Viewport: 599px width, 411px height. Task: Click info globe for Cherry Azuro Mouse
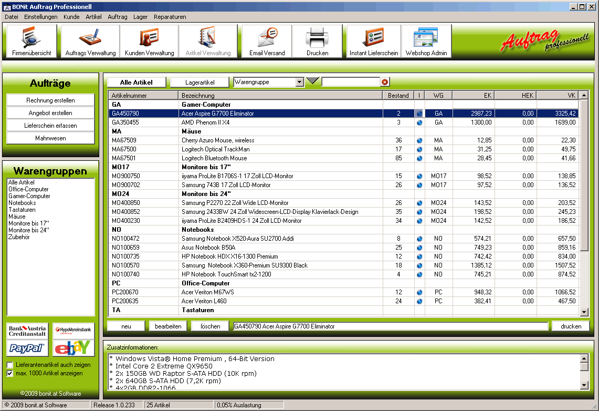click(x=419, y=141)
